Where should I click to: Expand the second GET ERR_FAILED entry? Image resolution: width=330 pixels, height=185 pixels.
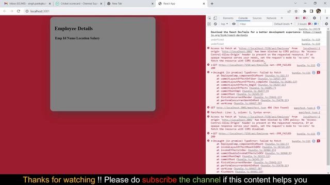click(x=212, y=134)
